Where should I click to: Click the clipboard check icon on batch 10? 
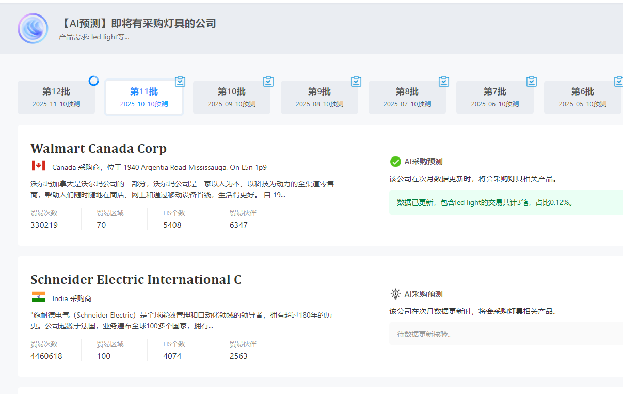[x=268, y=81]
